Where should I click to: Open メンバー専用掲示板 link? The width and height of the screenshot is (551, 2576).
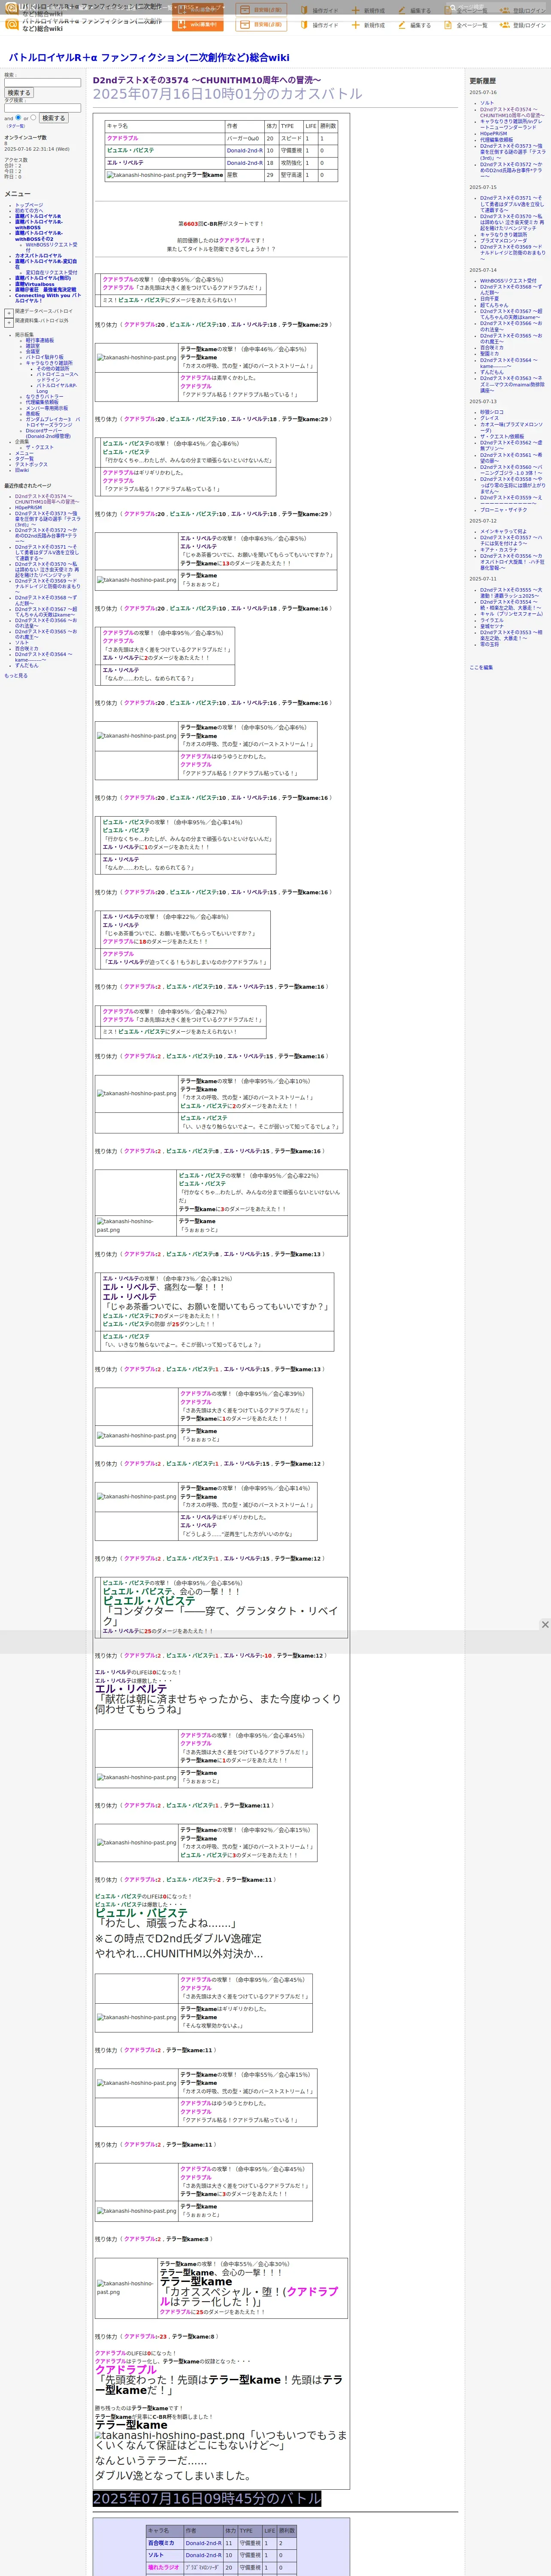(x=47, y=408)
